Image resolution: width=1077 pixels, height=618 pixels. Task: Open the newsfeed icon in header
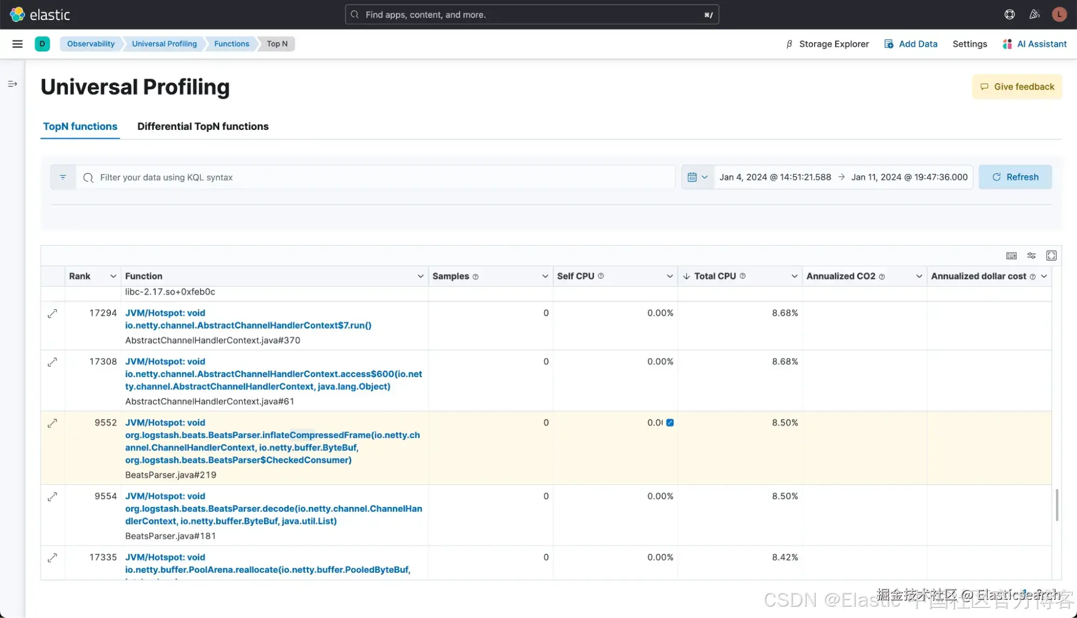[1034, 15]
